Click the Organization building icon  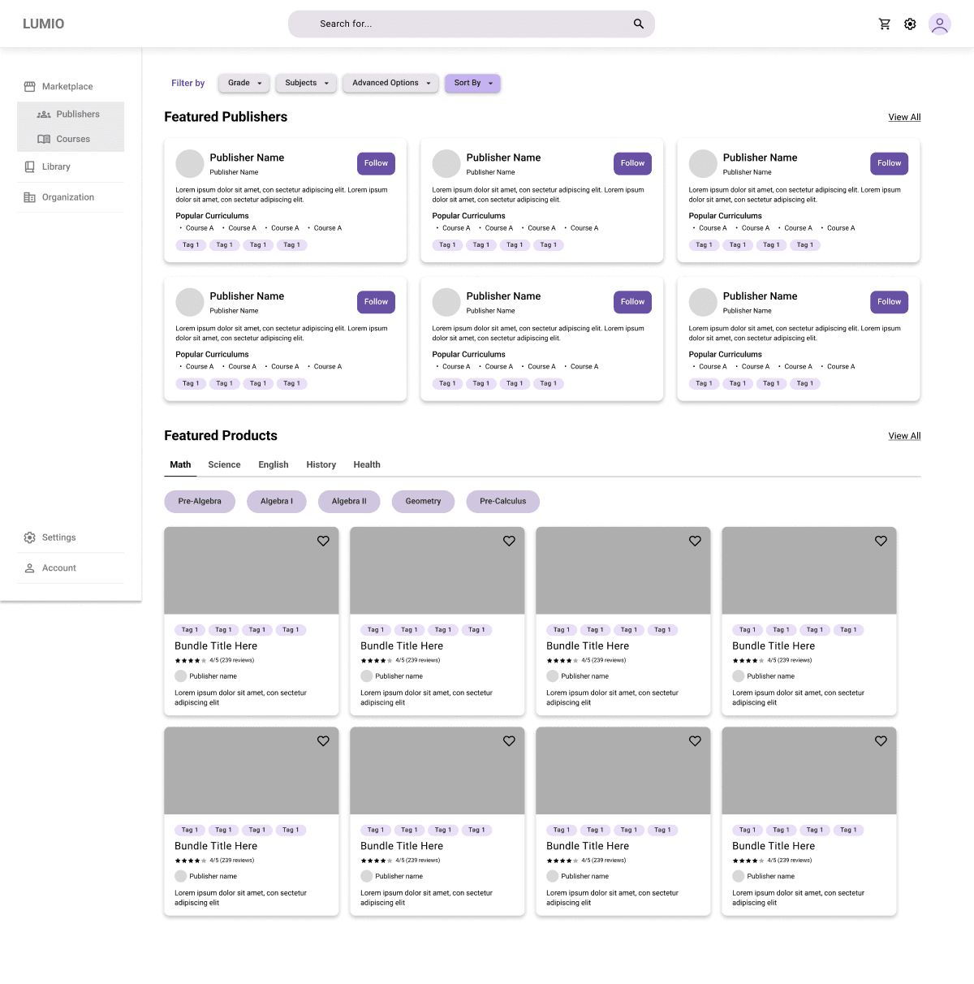pos(29,197)
